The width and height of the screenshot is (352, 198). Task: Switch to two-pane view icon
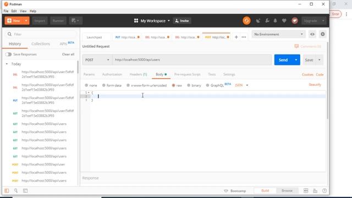pyautogui.click(x=306, y=191)
